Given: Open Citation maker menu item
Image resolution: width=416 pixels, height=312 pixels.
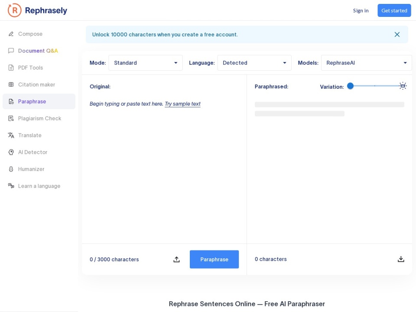Looking at the screenshot, I should [39, 84].
